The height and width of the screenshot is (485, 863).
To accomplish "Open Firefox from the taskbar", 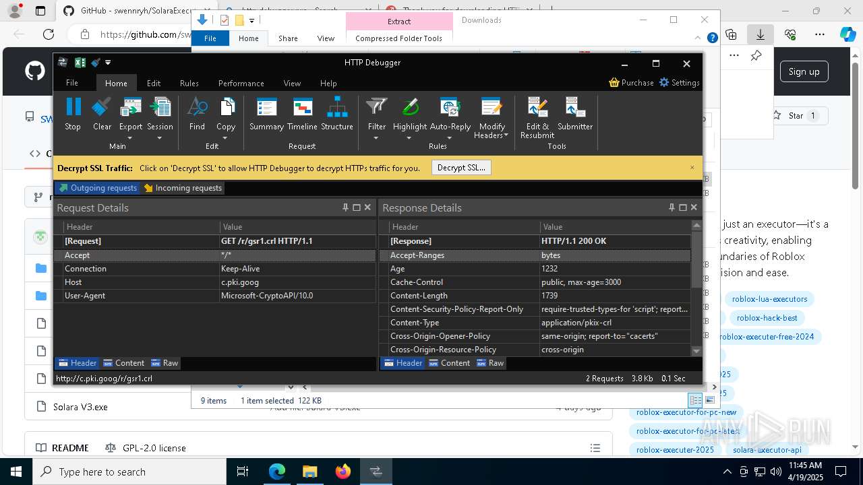I will pyautogui.click(x=343, y=472).
